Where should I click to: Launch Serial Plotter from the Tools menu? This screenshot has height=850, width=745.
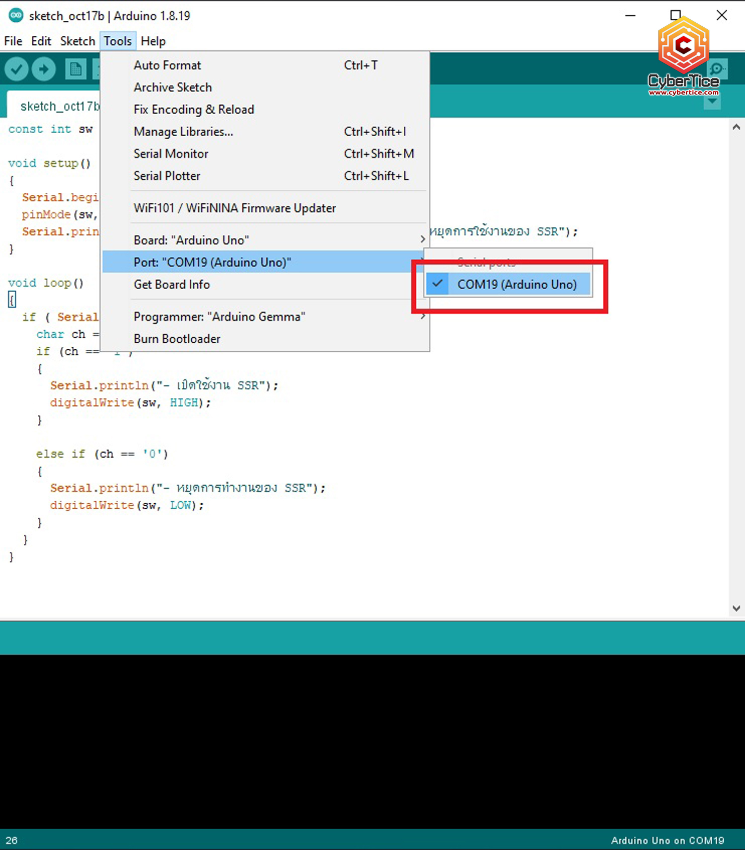266,176
